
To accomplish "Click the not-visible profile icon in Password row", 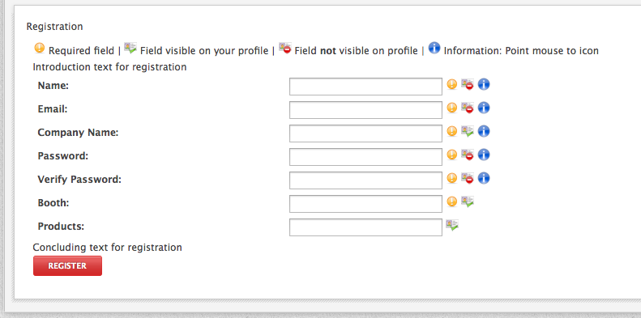I will [x=468, y=155].
